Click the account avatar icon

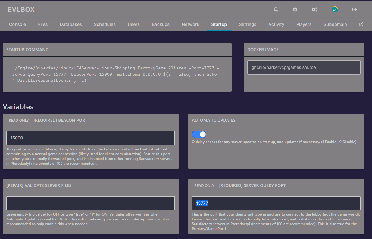coord(335,10)
